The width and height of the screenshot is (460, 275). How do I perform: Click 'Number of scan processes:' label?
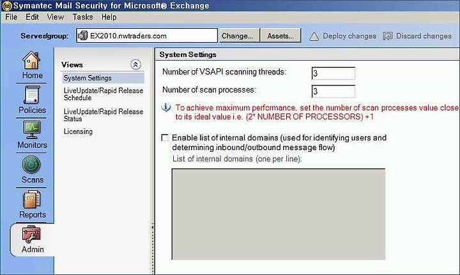209,89
